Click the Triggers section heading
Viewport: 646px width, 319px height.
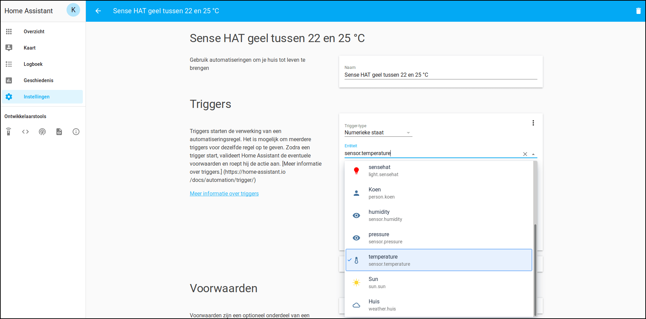point(210,104)
